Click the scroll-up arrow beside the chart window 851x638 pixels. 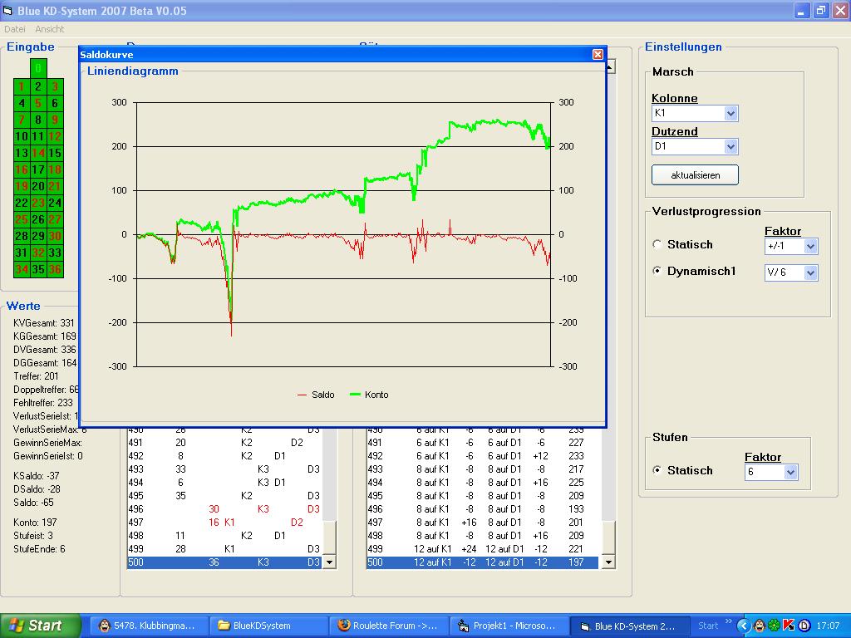611,66
